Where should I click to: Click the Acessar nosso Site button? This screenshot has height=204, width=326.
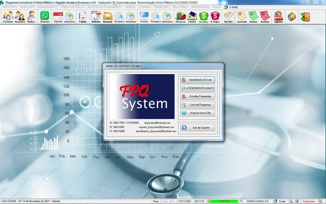pos(198,113)
